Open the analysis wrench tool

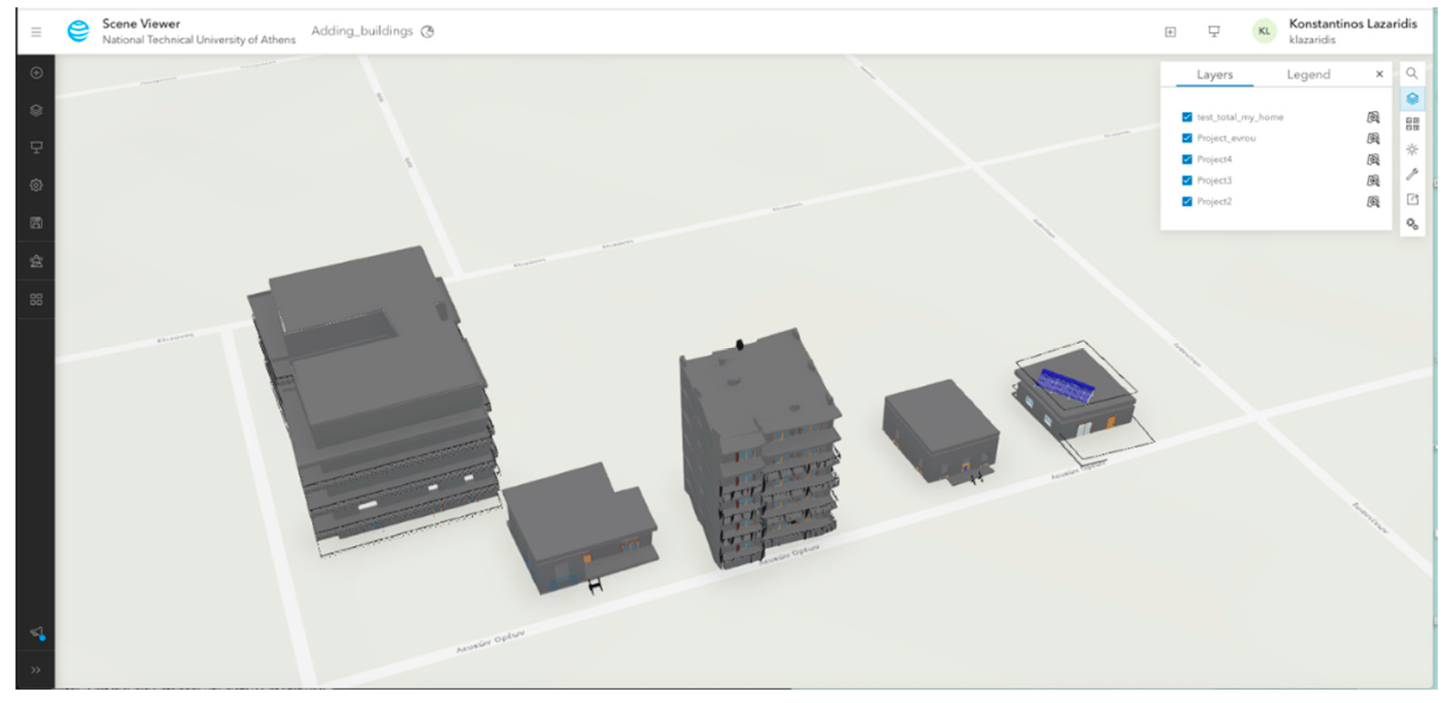point(1412,175)
